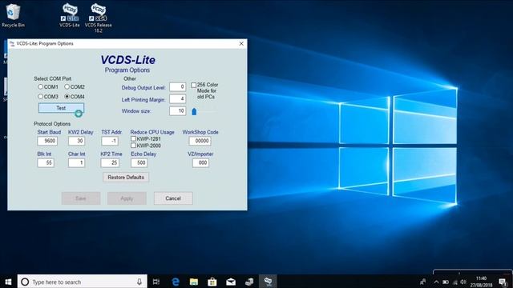Click the Restore Defaults button
This screenshot has height=288, width=513.
[x=126, y=178]
